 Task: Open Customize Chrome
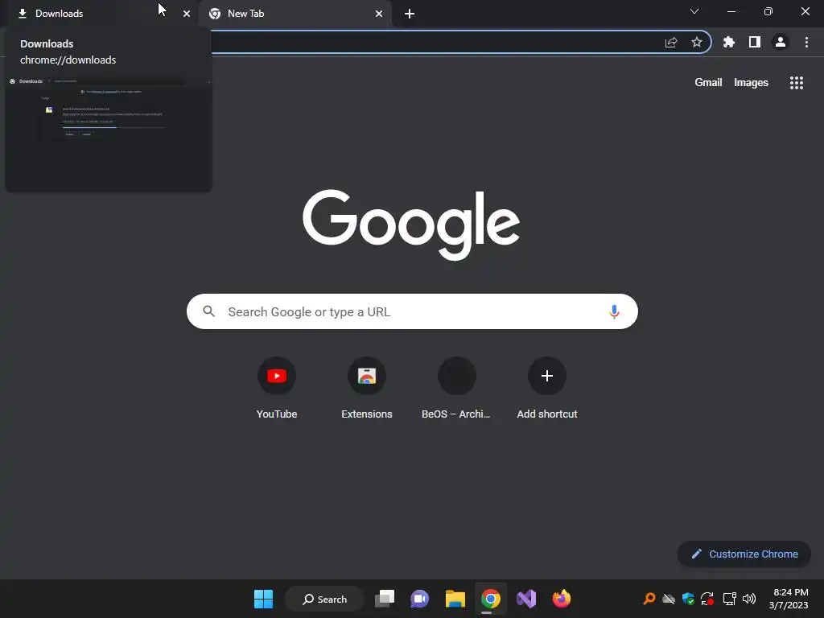click(744, 554)
